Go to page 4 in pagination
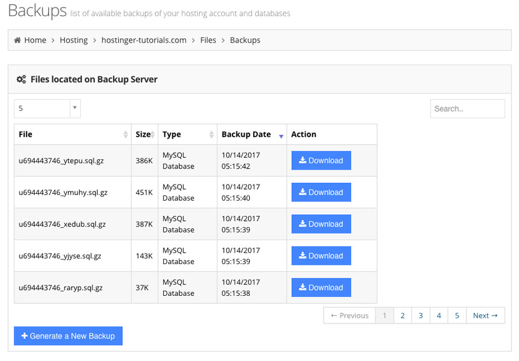The image size is (519, 361). pyautogui.click(x=439, y=315)
